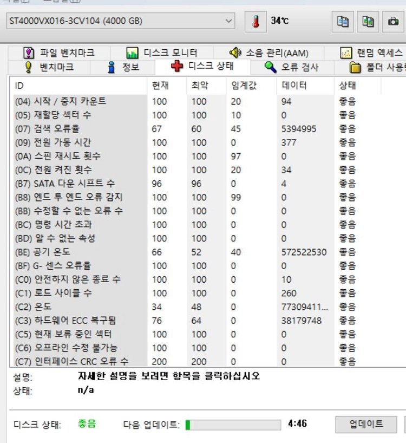This screenshot has height=443, width=406.
Task: Click the 상태 column header
Action: (x=357, y=86)
